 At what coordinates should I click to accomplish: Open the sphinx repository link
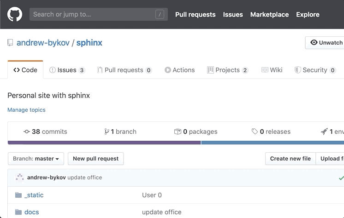89,43
